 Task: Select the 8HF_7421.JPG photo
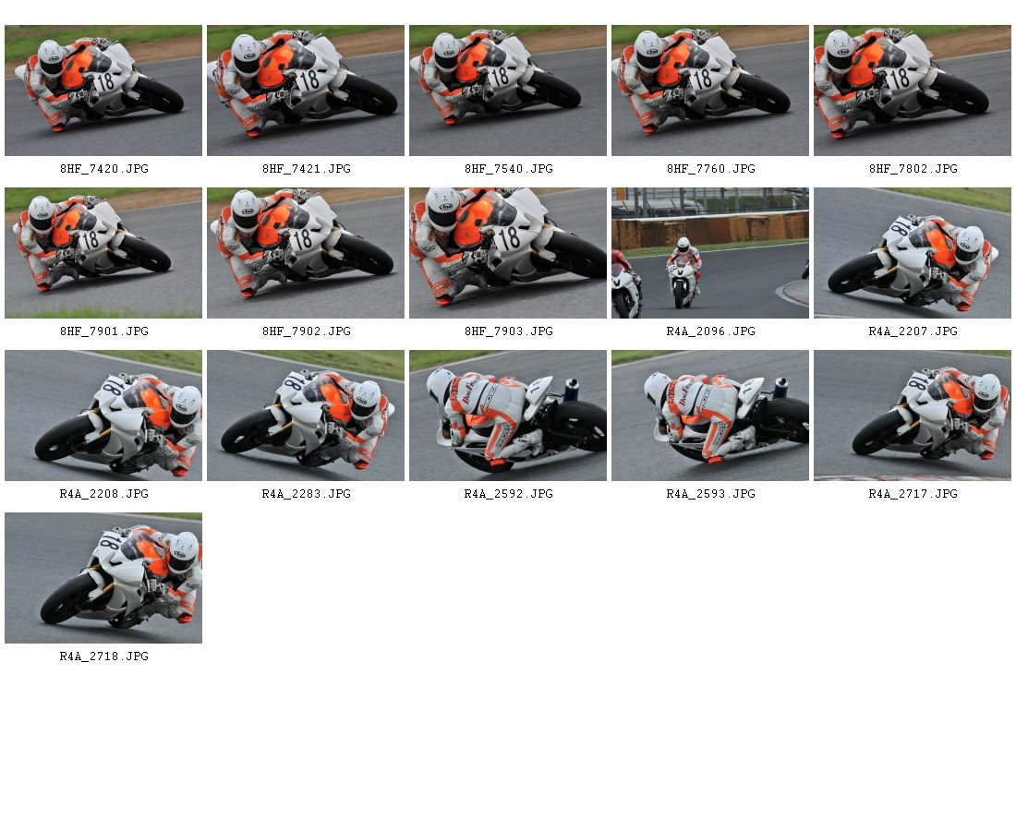[305, 90]
